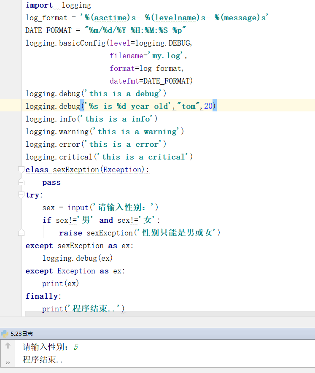Click logging.debug(ex) line

78,258
